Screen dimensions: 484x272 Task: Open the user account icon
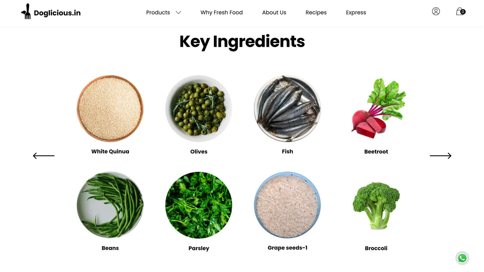tap(436, 11)
